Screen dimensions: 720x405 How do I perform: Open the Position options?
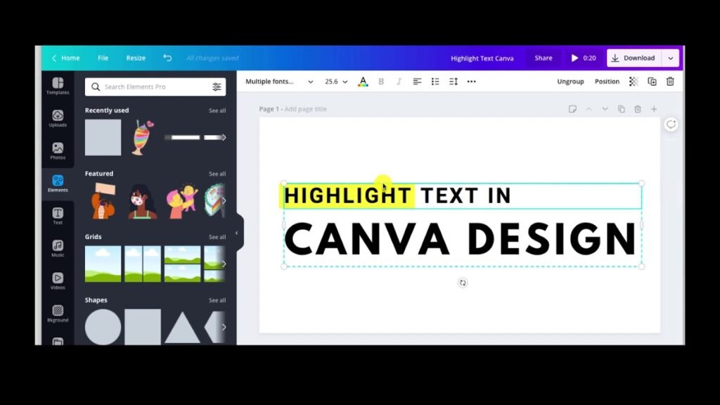[607, 82]
